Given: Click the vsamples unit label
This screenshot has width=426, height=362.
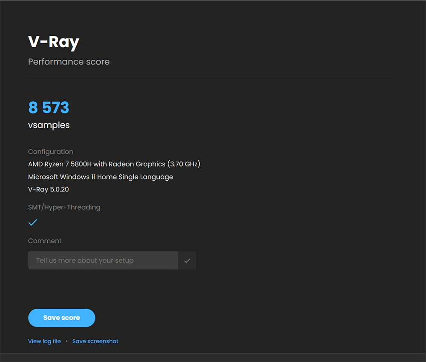Looking at the screenshot, I should [49, 125].
